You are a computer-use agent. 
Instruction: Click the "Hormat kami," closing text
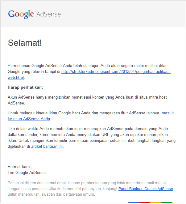(x=20, y=167)
